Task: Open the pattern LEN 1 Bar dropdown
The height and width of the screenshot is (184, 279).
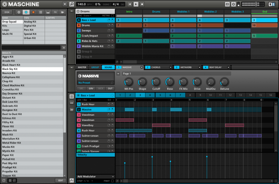Action: click(84, 100)
